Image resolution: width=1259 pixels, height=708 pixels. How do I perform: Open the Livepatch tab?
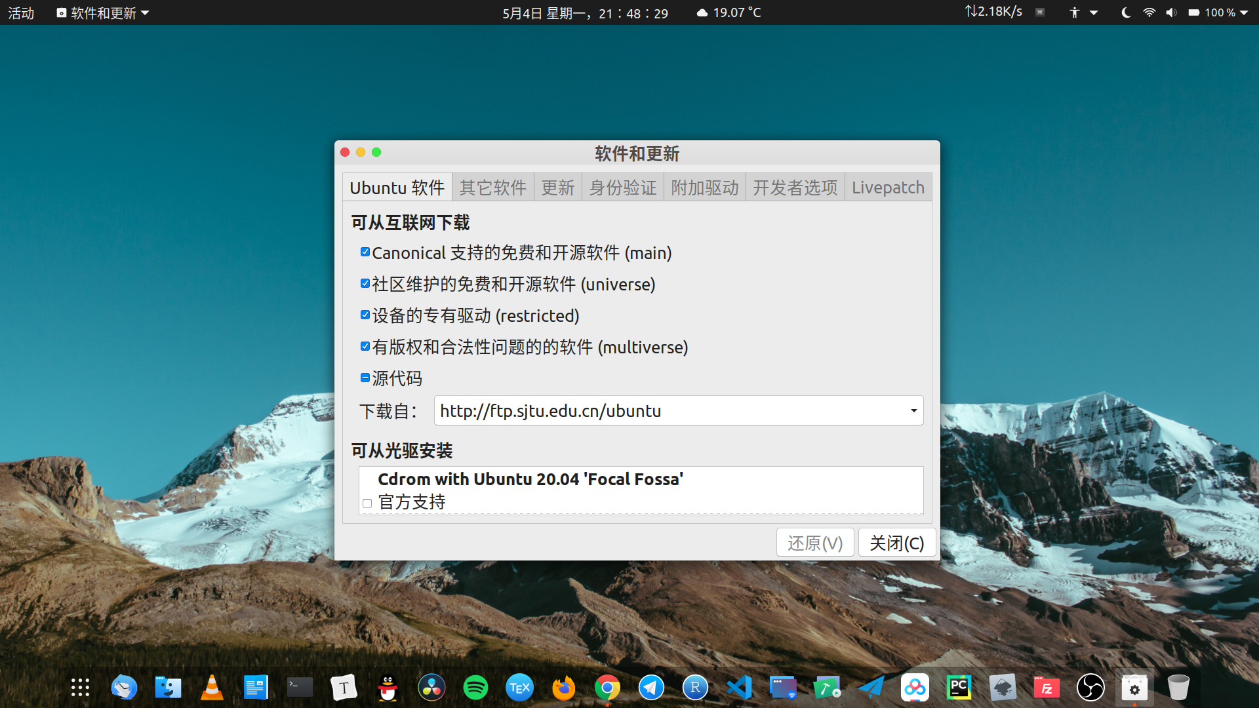887,188
